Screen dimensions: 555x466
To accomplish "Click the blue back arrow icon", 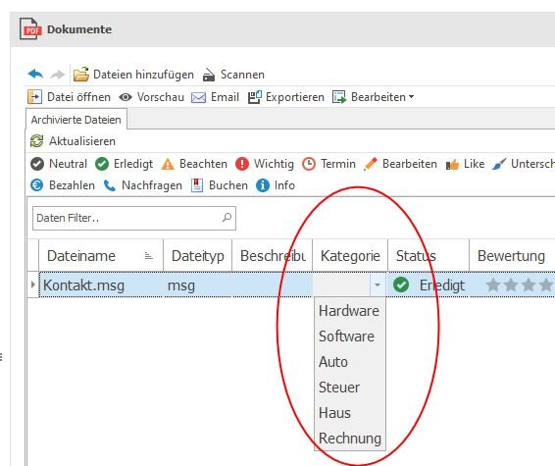I will click(35, 75).
